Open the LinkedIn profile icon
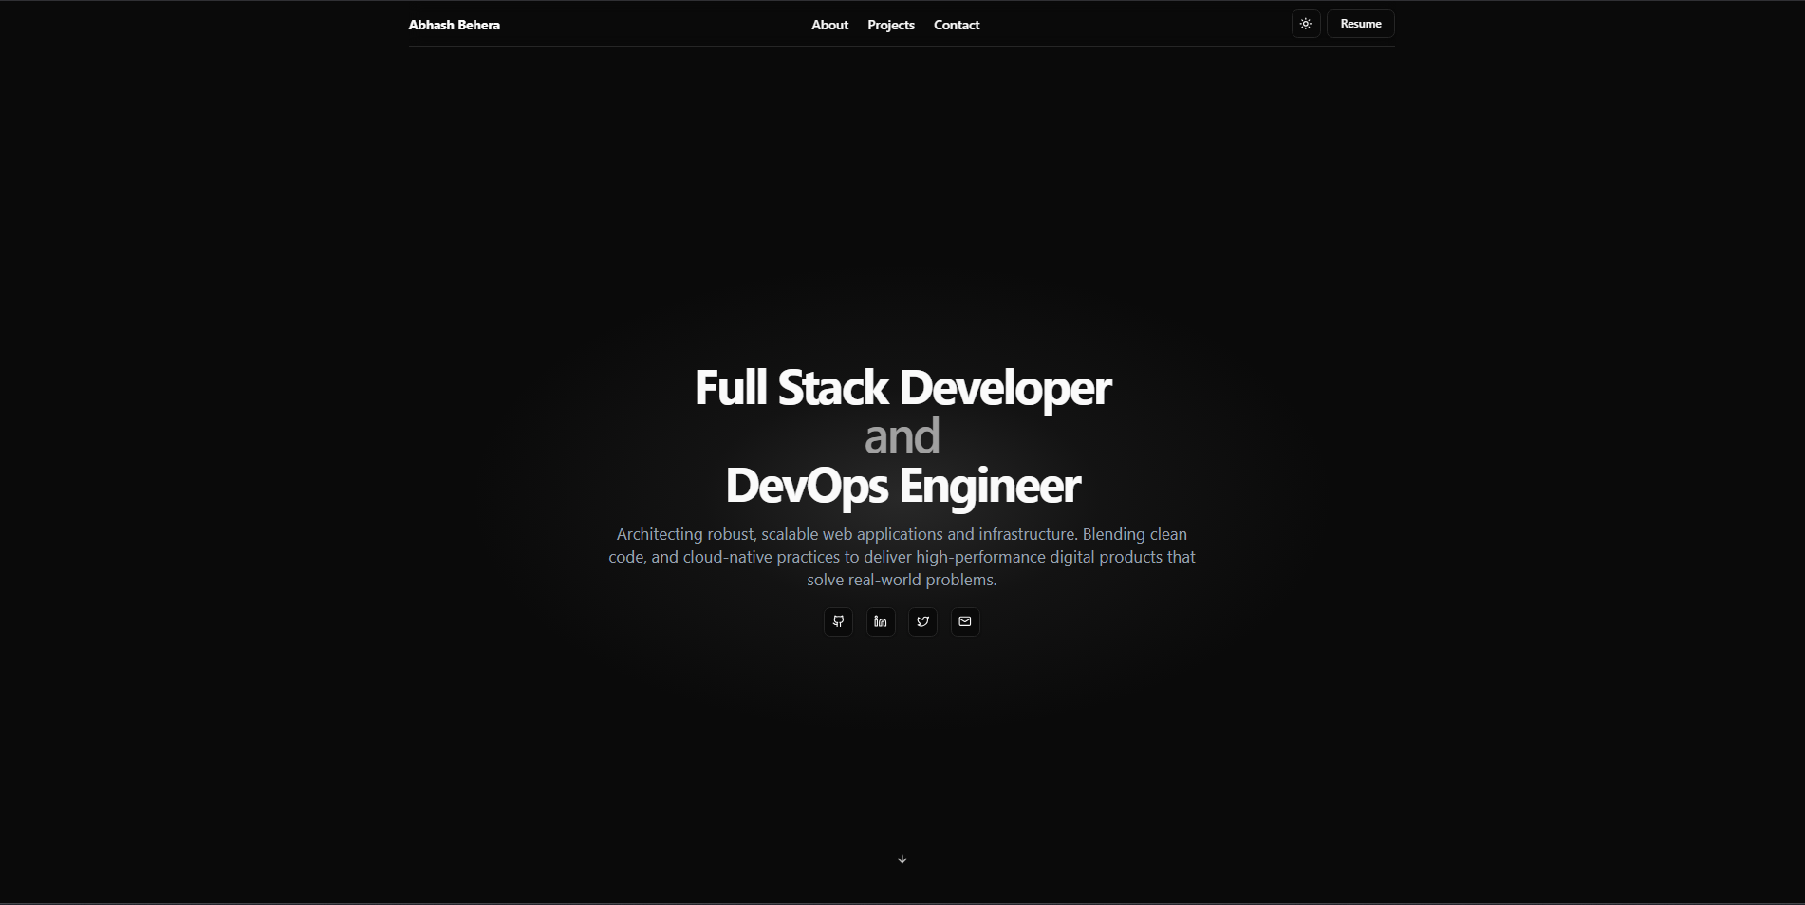The width and height of the screenshot is (1805, 905). pyautogui.click(x=881, y=621)
